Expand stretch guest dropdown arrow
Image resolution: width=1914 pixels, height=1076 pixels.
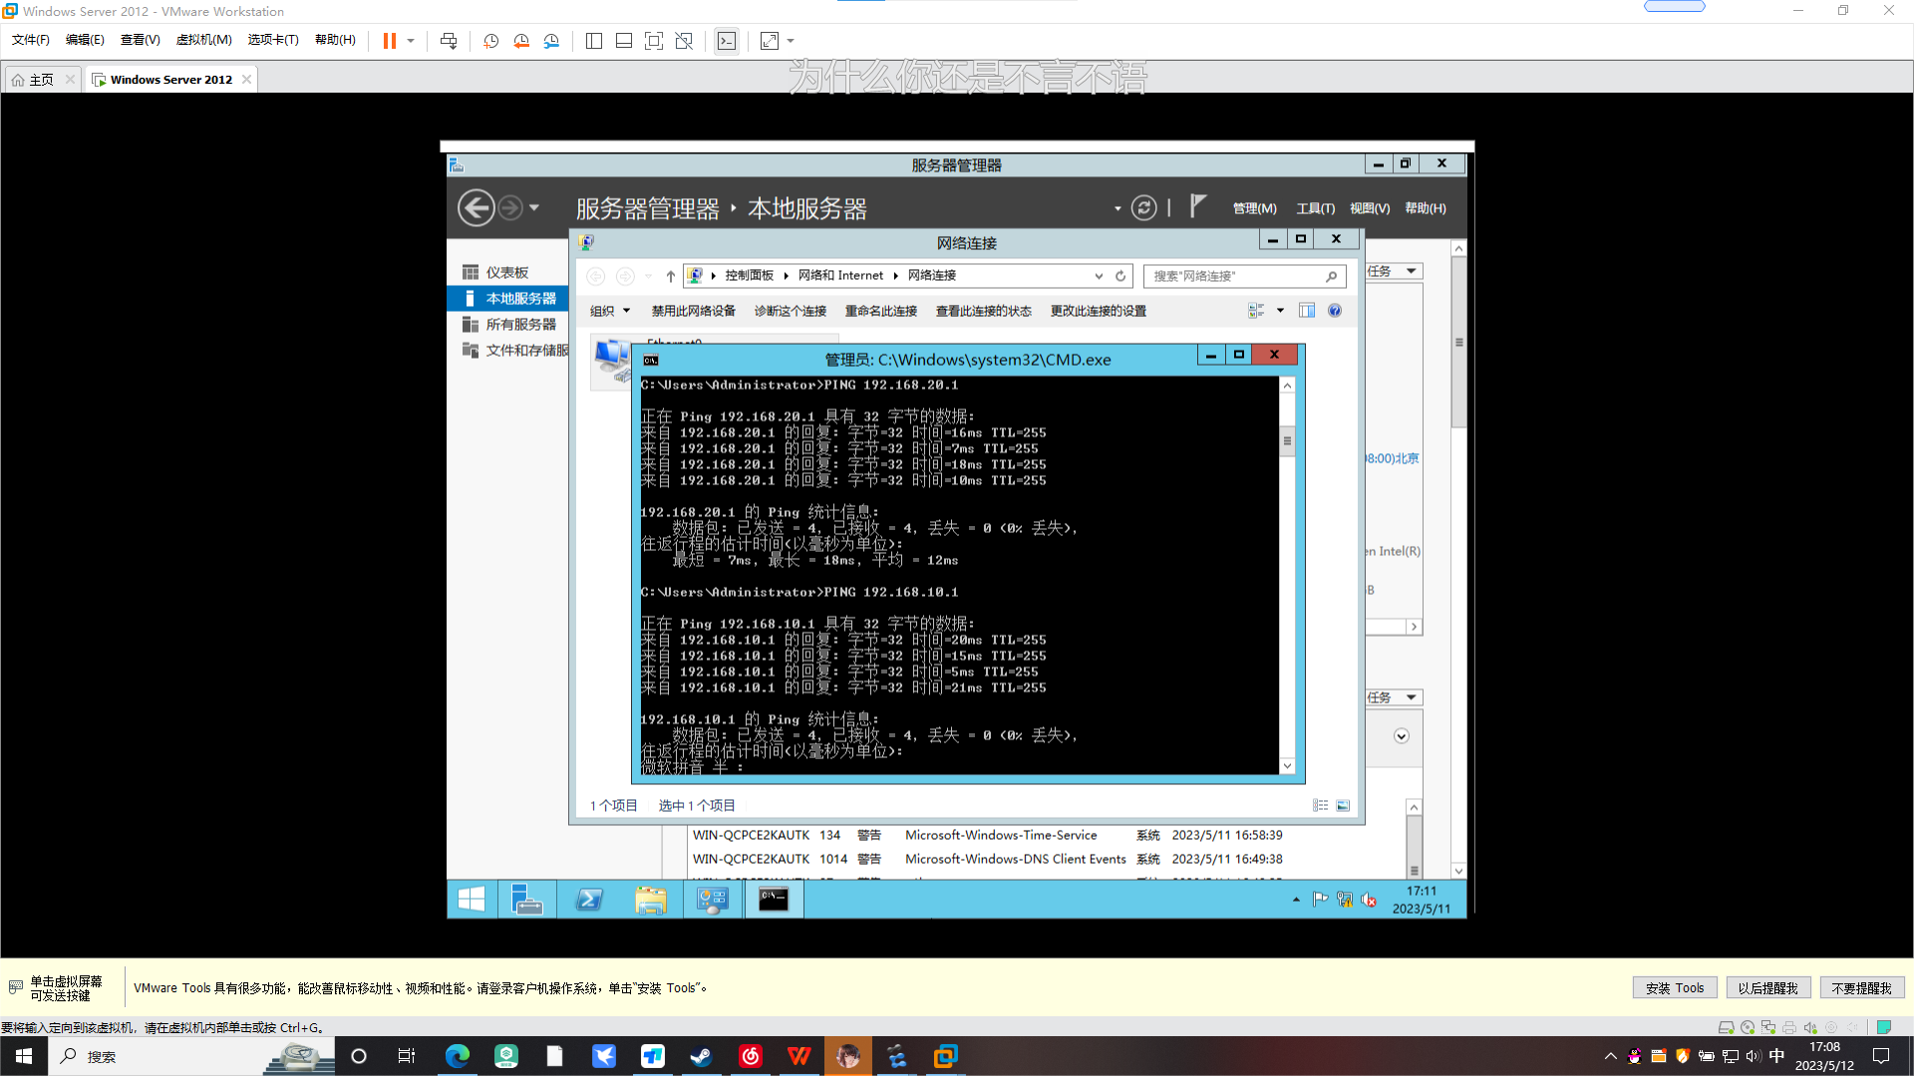(x=791, y=41)
